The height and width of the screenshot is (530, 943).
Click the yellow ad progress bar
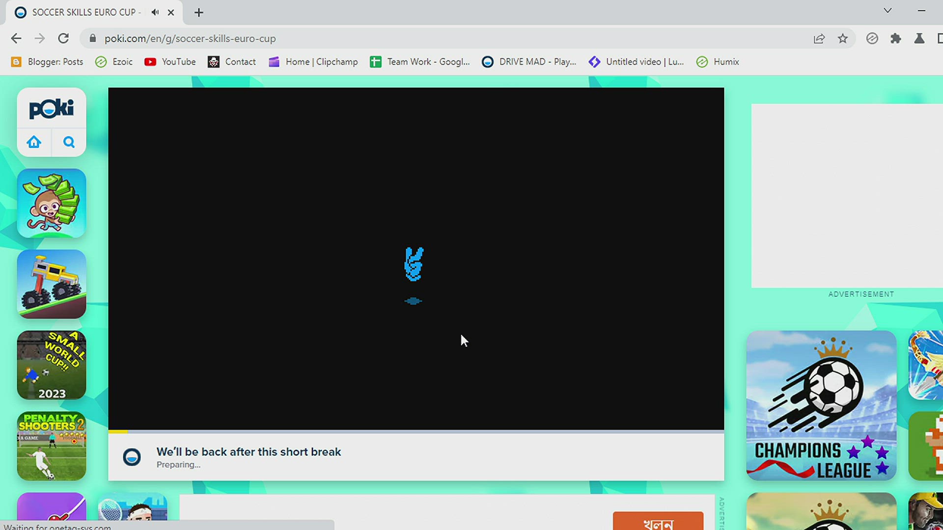point(118,431)
